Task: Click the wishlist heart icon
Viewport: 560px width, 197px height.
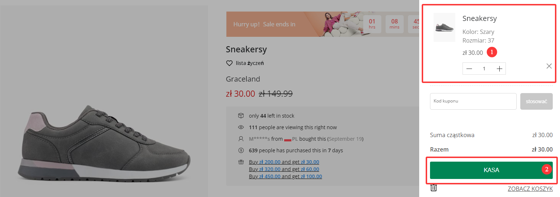Action: (x=229, y=63)
